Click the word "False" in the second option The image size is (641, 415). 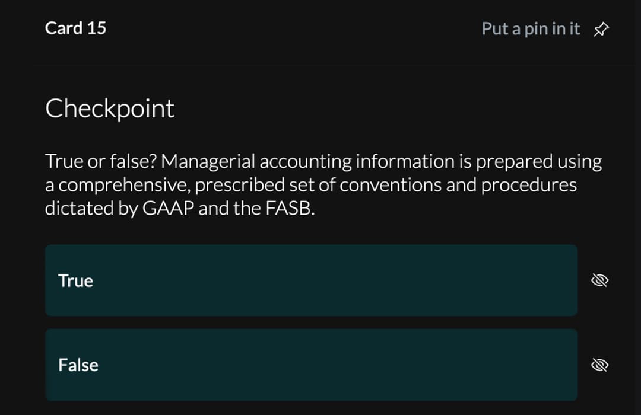coord(78,365)
